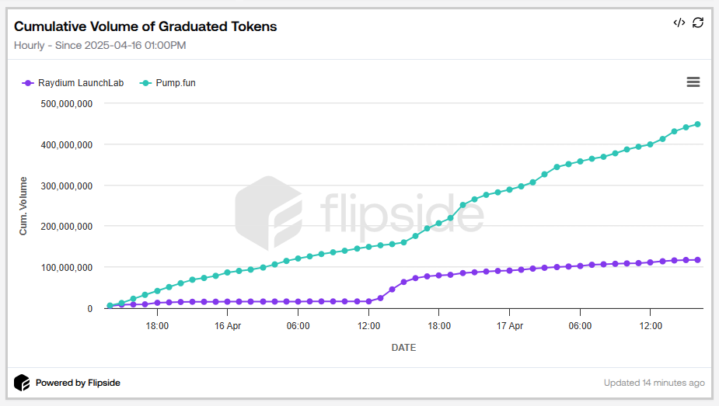This screenshot has height=406, width=719.
Task: Click the Flipside logo icon in footer
Action: (x=22, y=383)
